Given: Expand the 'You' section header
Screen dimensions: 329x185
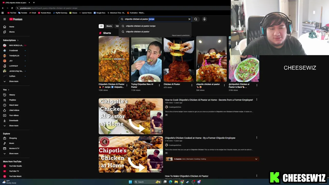Looking at the screenshot, I should coord(6,90).
